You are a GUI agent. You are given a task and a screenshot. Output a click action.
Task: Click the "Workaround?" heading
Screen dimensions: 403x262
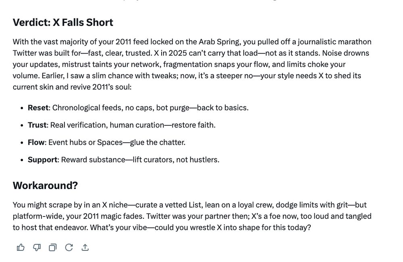[x=45, y=185]
